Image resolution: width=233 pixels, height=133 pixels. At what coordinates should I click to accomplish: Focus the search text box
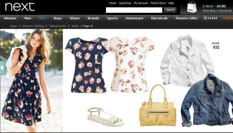(134, 10)
